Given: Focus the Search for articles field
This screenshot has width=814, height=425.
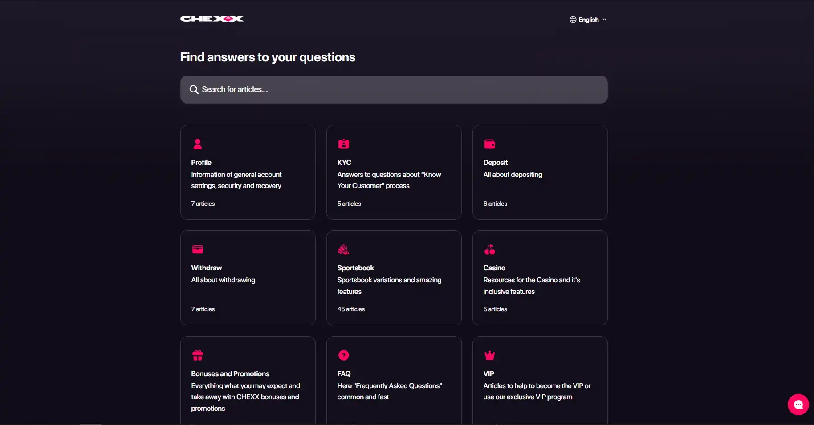Looking at the screenshot, I should point(394,90).
